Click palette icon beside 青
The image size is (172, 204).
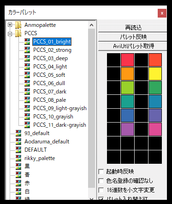(x=18, y=175)
